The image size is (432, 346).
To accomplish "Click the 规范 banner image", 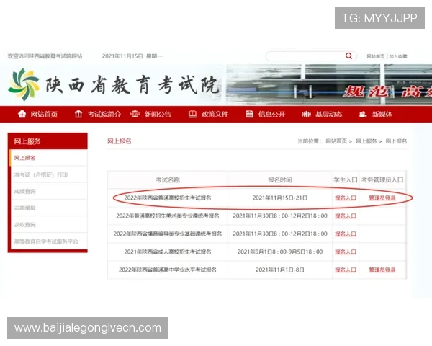I will [x=329, y=84].
